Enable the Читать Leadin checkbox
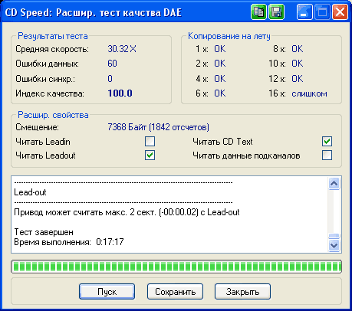This screenshot has width=352, height=311. [150, 141]
